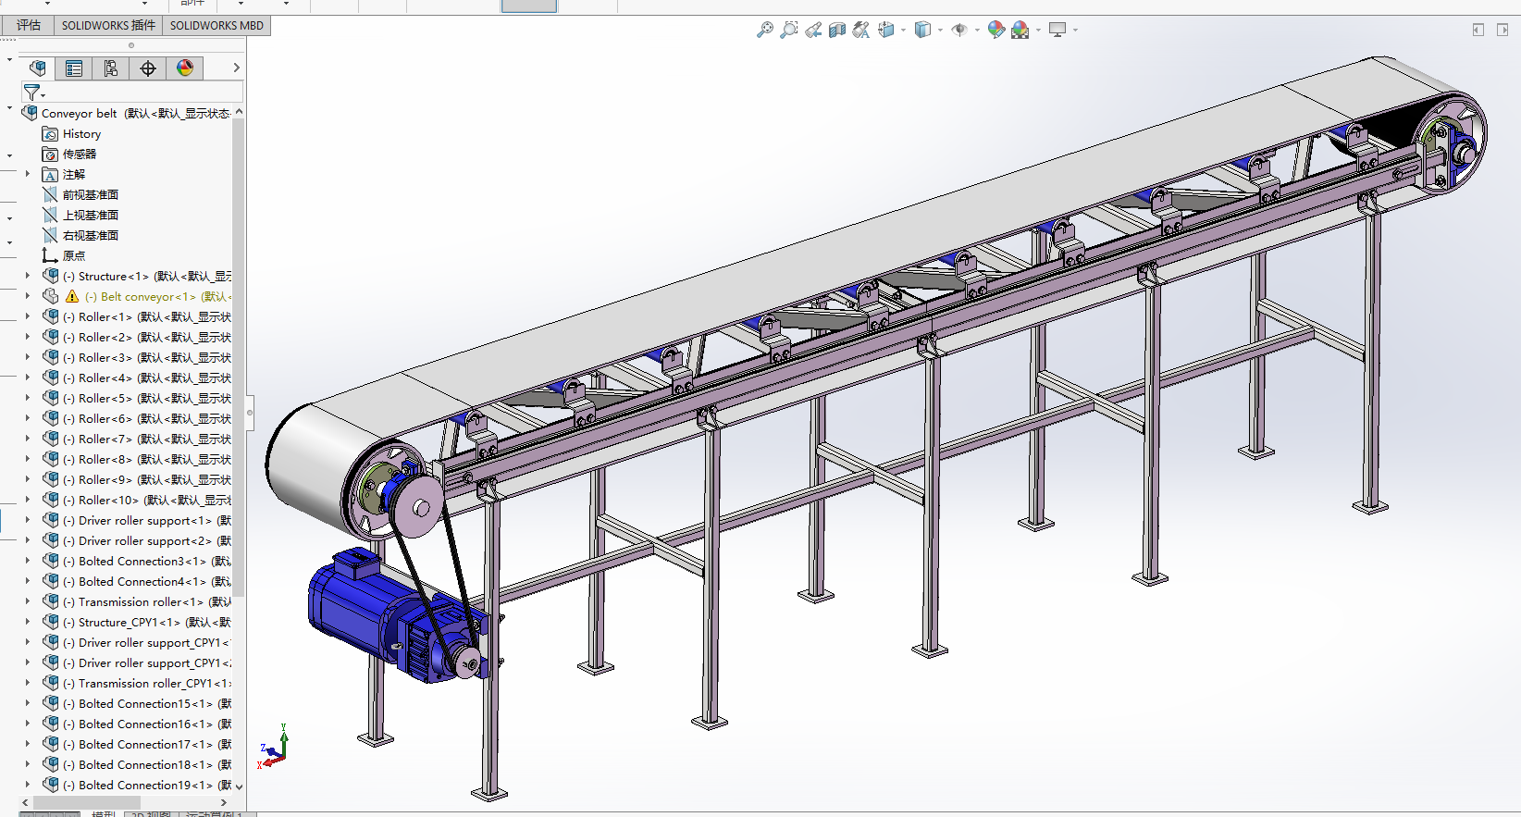Open the Hide/Show Items dropdown arrow
Image resolution: width=1521 pixels, height=817 pixels.
977,30
